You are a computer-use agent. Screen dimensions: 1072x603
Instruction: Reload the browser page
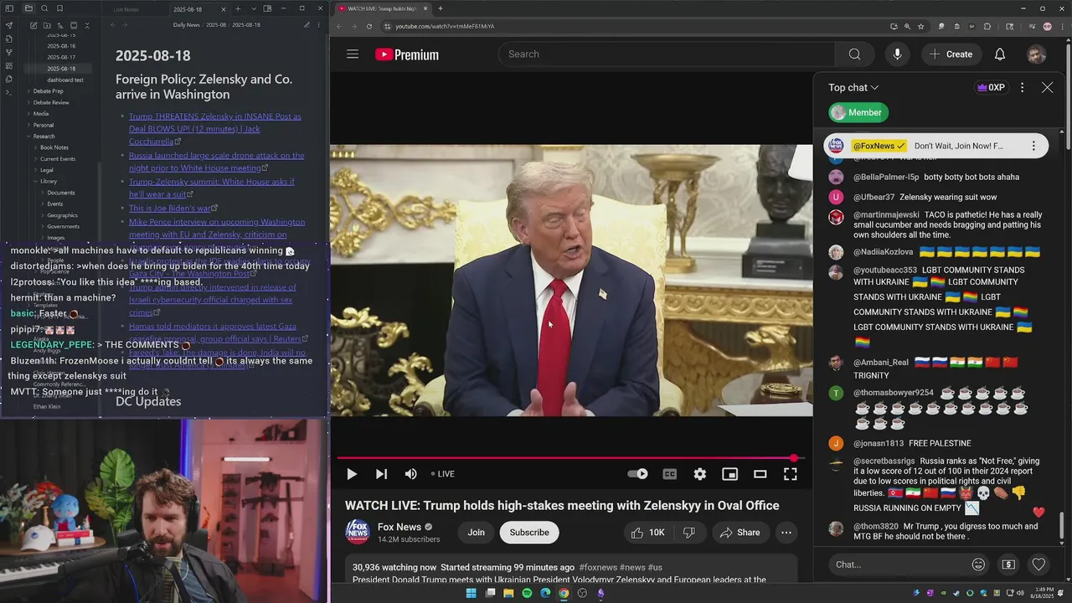[368, 26]
